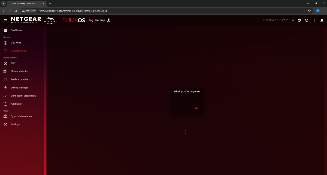Click the Dashboard sidebar icon
This screenshot has width=327, height=175.
(x=5, y=30)
